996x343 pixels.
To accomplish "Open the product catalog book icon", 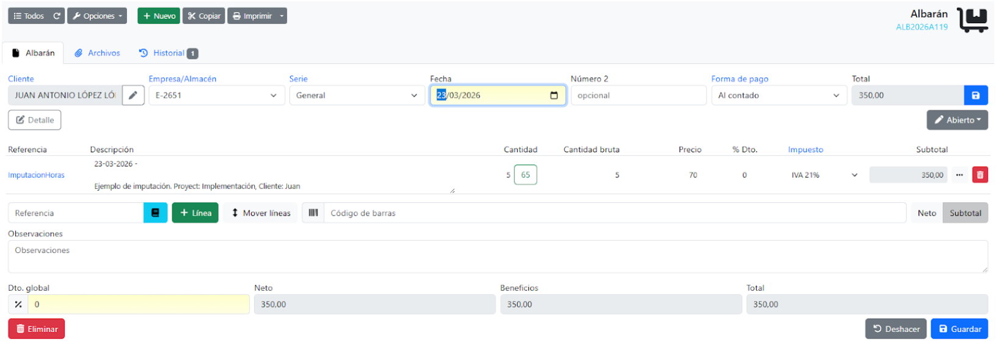I will click(x=155, y=213).
